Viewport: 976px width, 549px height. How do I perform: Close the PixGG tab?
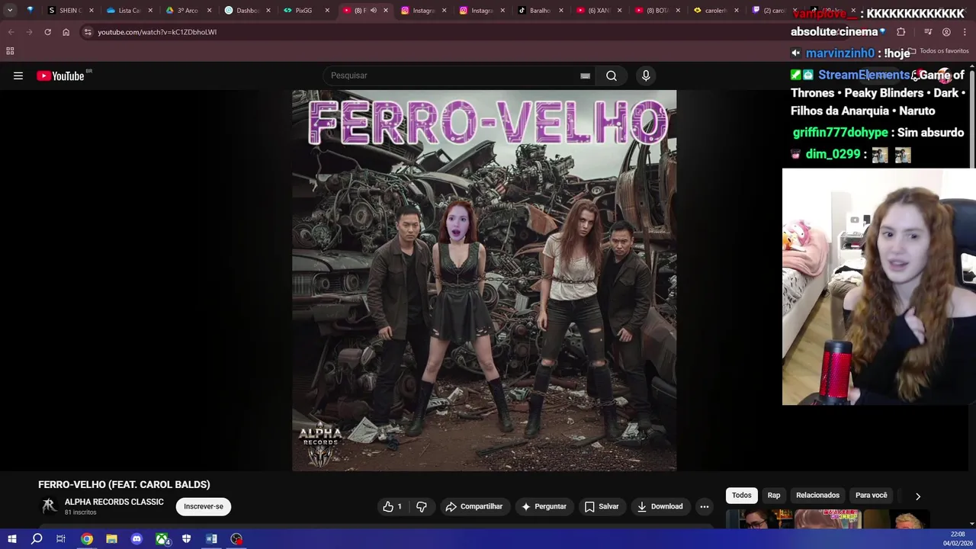coord(326,11)
